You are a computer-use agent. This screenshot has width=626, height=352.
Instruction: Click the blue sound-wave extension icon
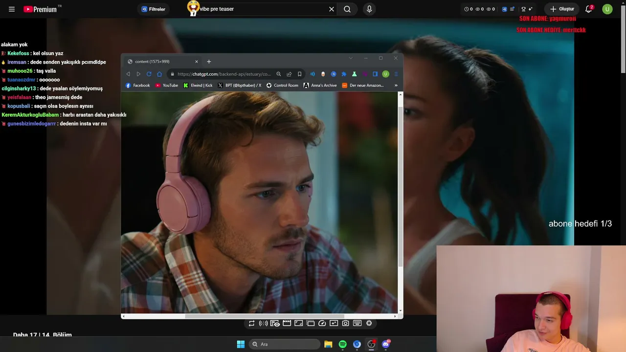(x=313, y=74)
